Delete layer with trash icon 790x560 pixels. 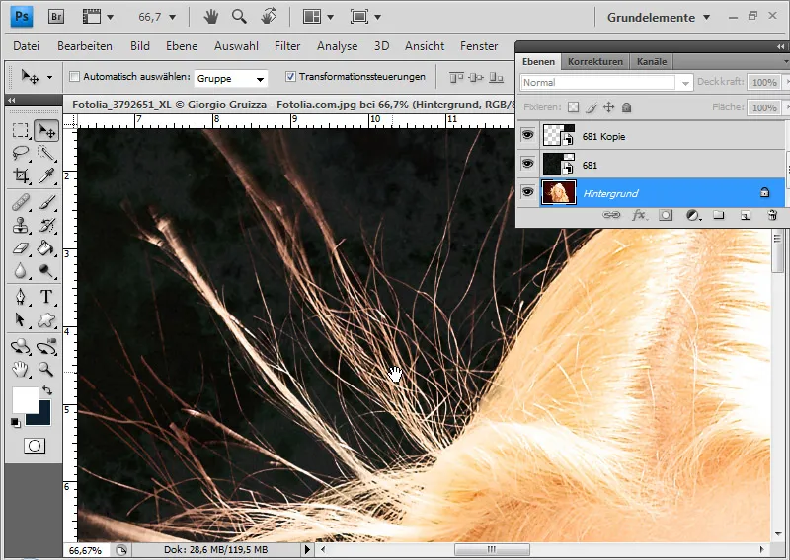(772, 215)
